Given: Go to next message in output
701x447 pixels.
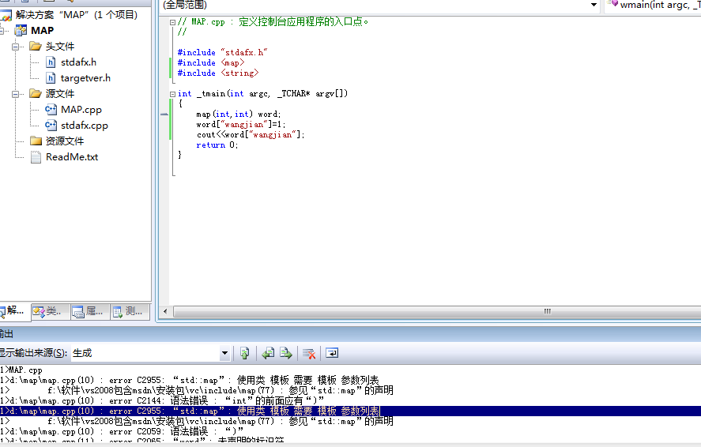Looking at the screenshot, I should [x=286, y=353].
